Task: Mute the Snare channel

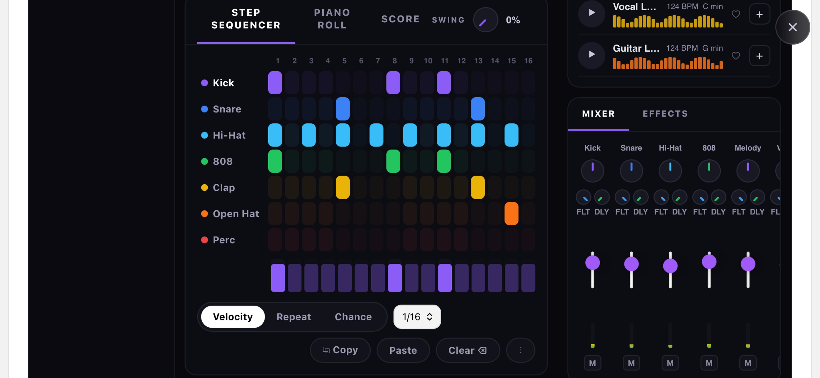Action: tap(631, 363)
